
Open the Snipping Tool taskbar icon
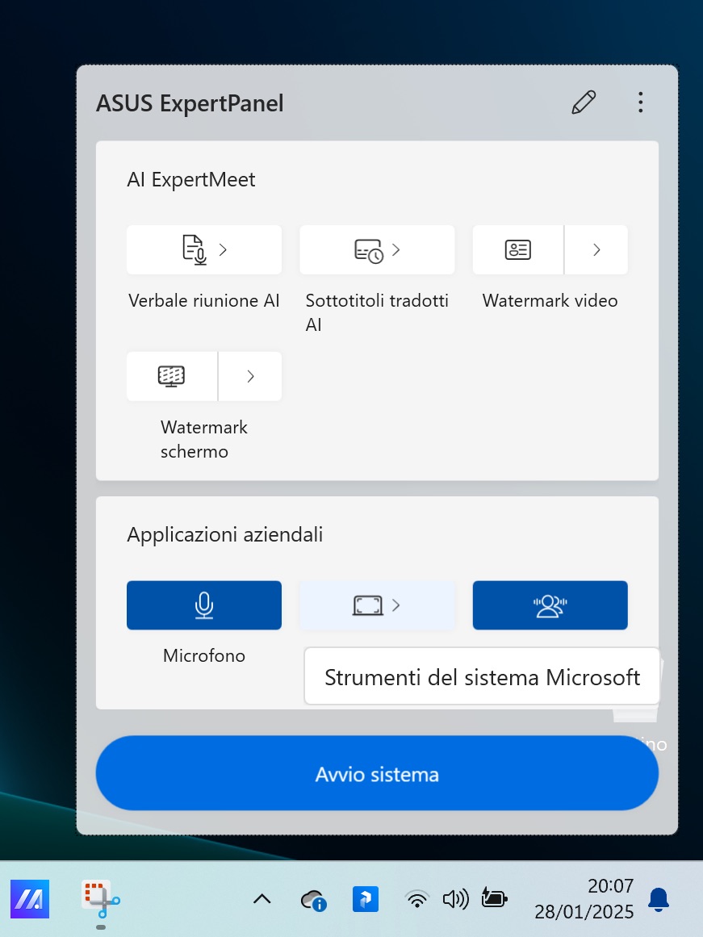tap(100, 899)
